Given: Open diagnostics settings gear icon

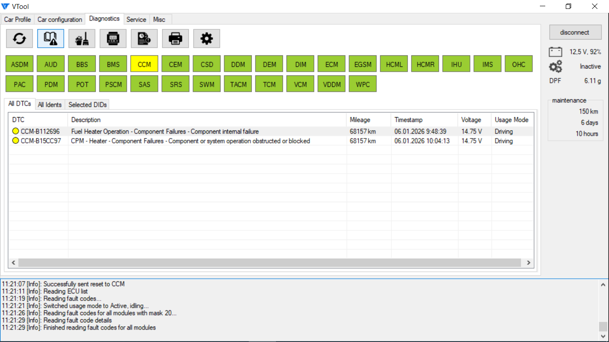Looking at the screenshot, I should click(206, 39).
